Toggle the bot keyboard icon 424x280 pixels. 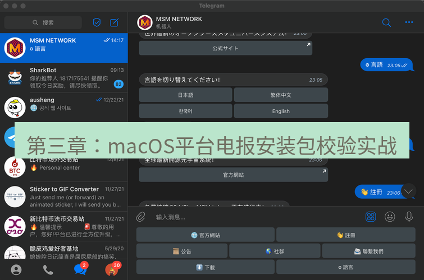click(371, 217)
